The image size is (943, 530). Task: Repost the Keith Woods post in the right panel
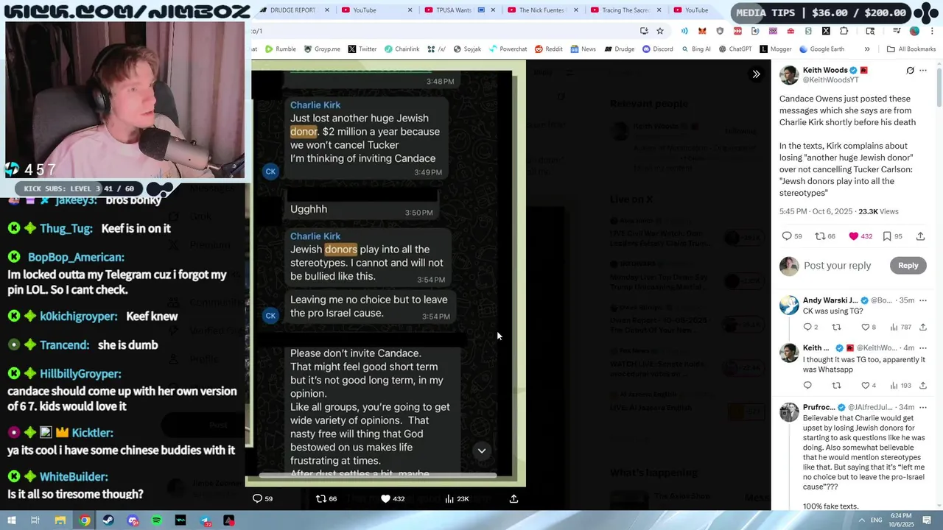(x=819, y=236)
